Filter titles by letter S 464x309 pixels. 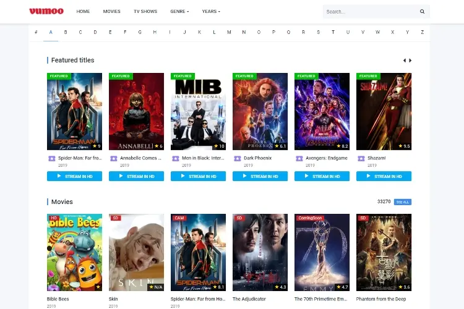(x=318, y=32)
